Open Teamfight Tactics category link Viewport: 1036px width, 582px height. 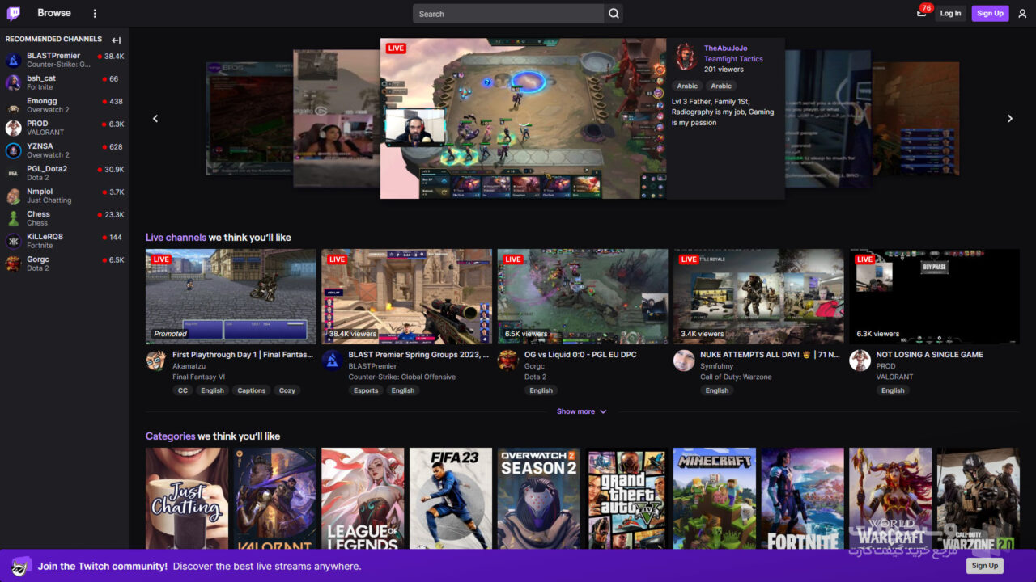pos(733,59)
